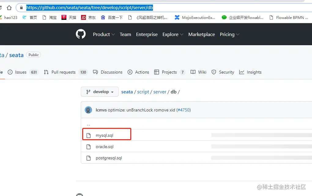The width and height of the screenshot is (312, 196).
Task: Click the file icon next to oracle.sql
Action: [88, 147]
